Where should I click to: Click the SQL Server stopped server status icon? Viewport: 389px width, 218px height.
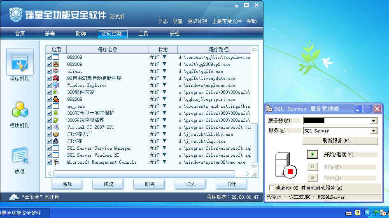pos(285,165)
